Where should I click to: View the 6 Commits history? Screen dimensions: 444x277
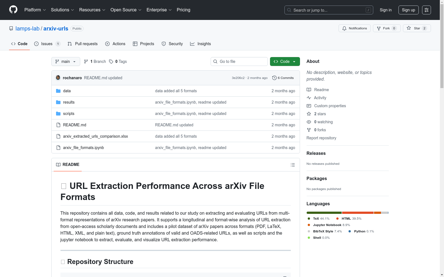point(283,78)
